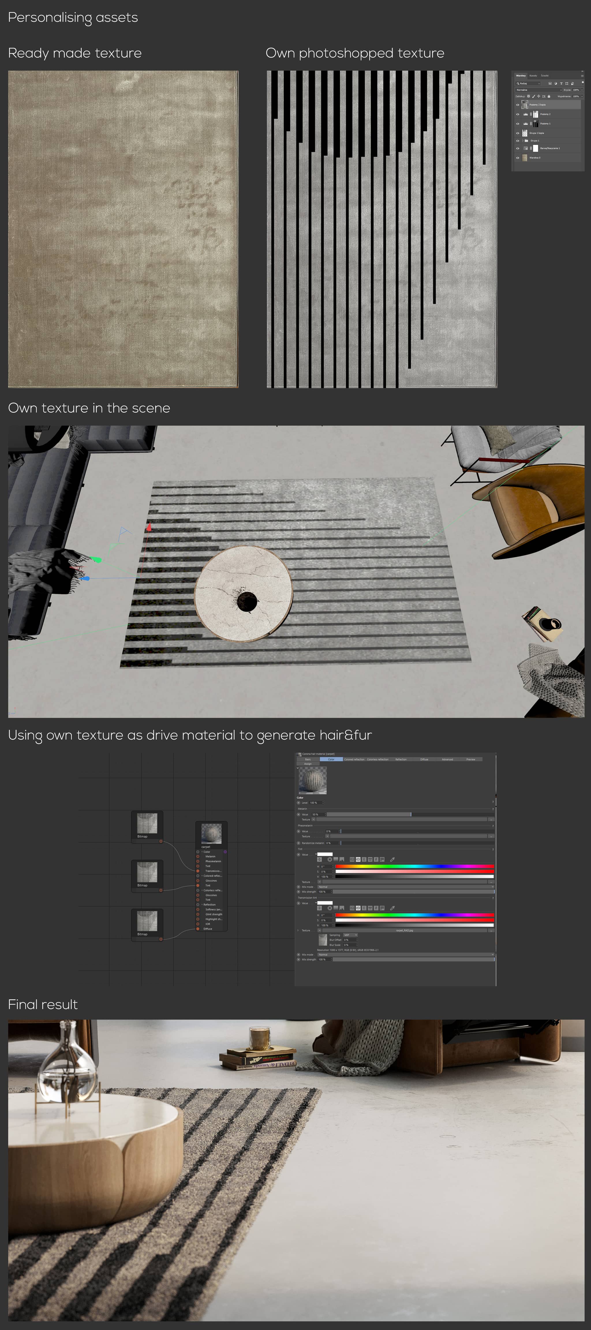Click the lock transparent pixels checkerboard icon
The width and height of the screenshot is (591, 1330).
pyautogui.click(x=529, y=96)
